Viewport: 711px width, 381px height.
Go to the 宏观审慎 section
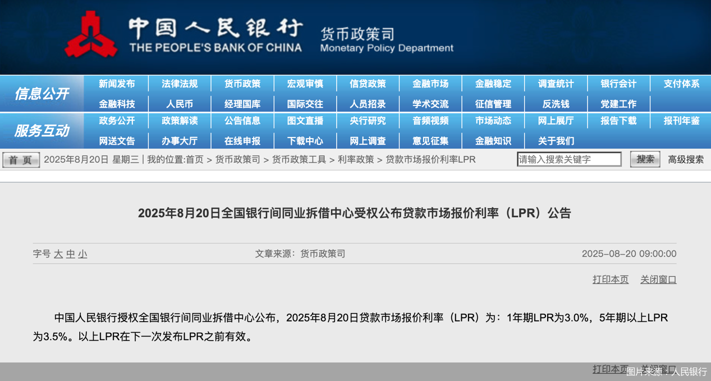[305, 84]
